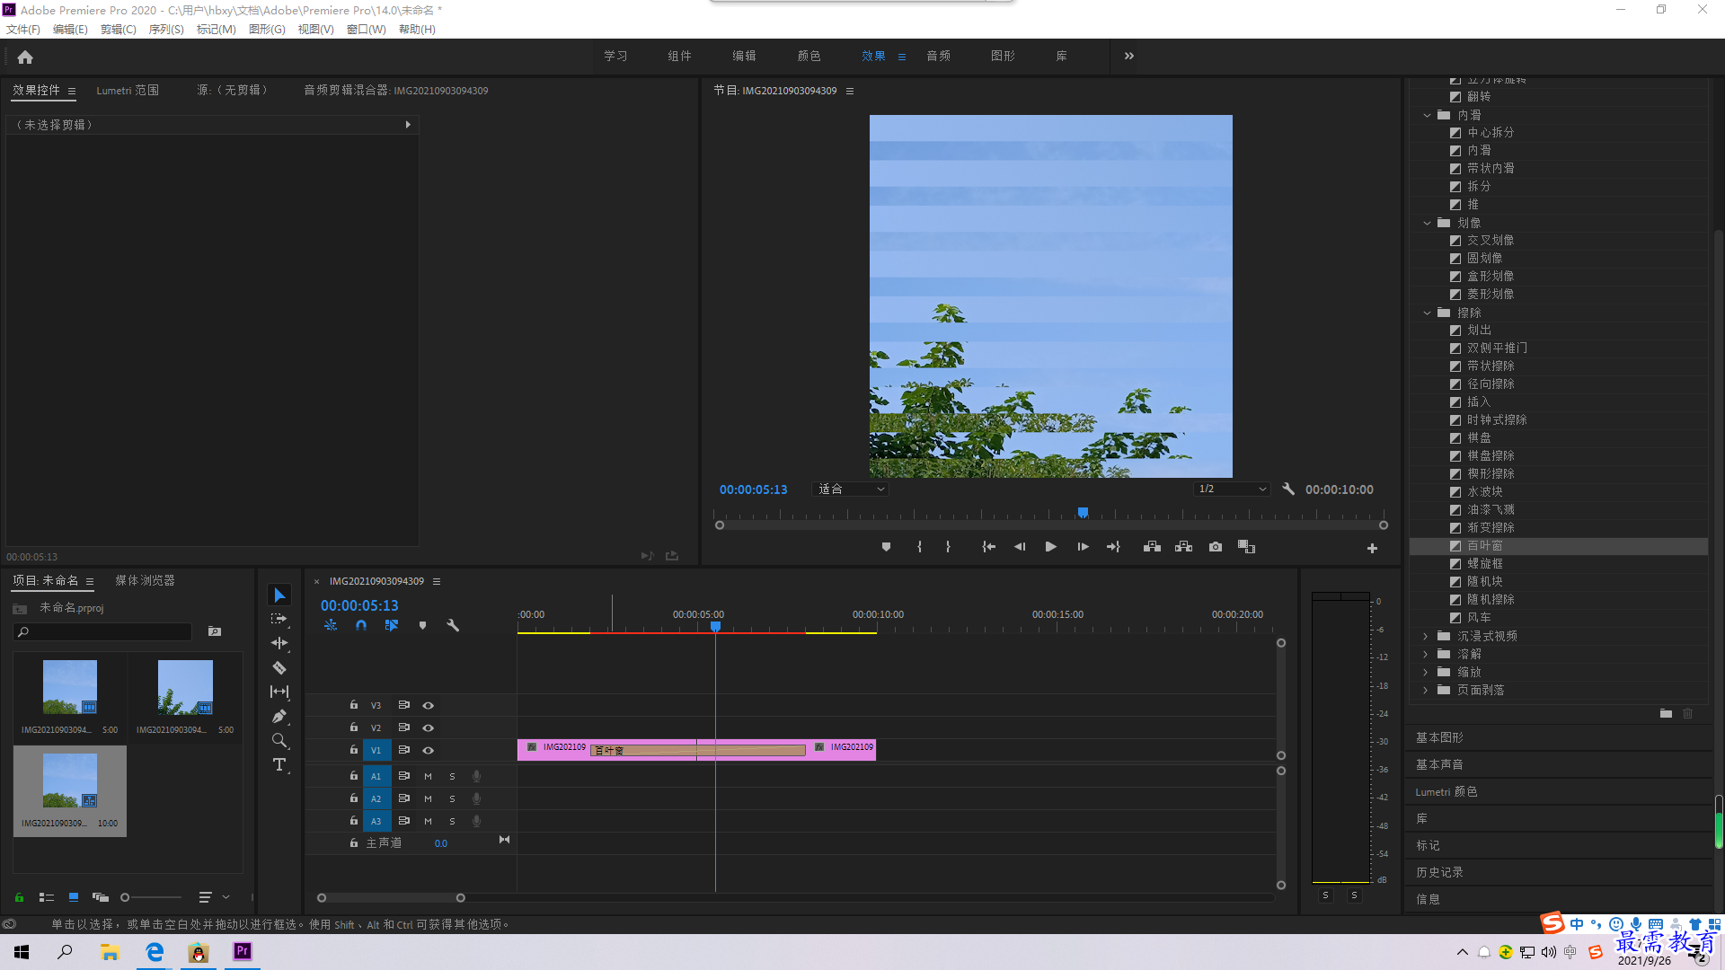Click Go to Out point button
The image size is (1725, 970).
pyautogui.click(x=1113, y=547)
